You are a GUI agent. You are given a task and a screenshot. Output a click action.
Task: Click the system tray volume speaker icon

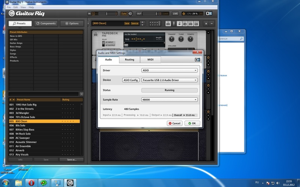pyautogui.click(x=278, y=183)
